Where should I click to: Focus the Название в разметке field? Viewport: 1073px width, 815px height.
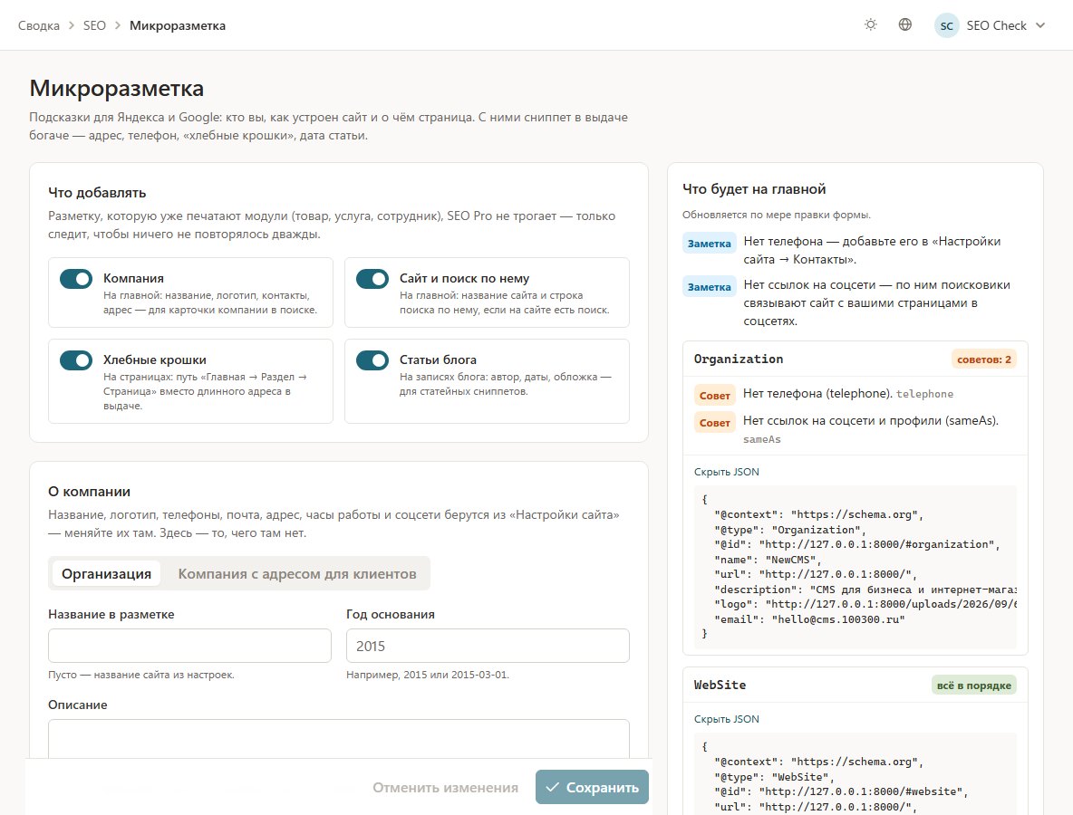click(189, 646)
